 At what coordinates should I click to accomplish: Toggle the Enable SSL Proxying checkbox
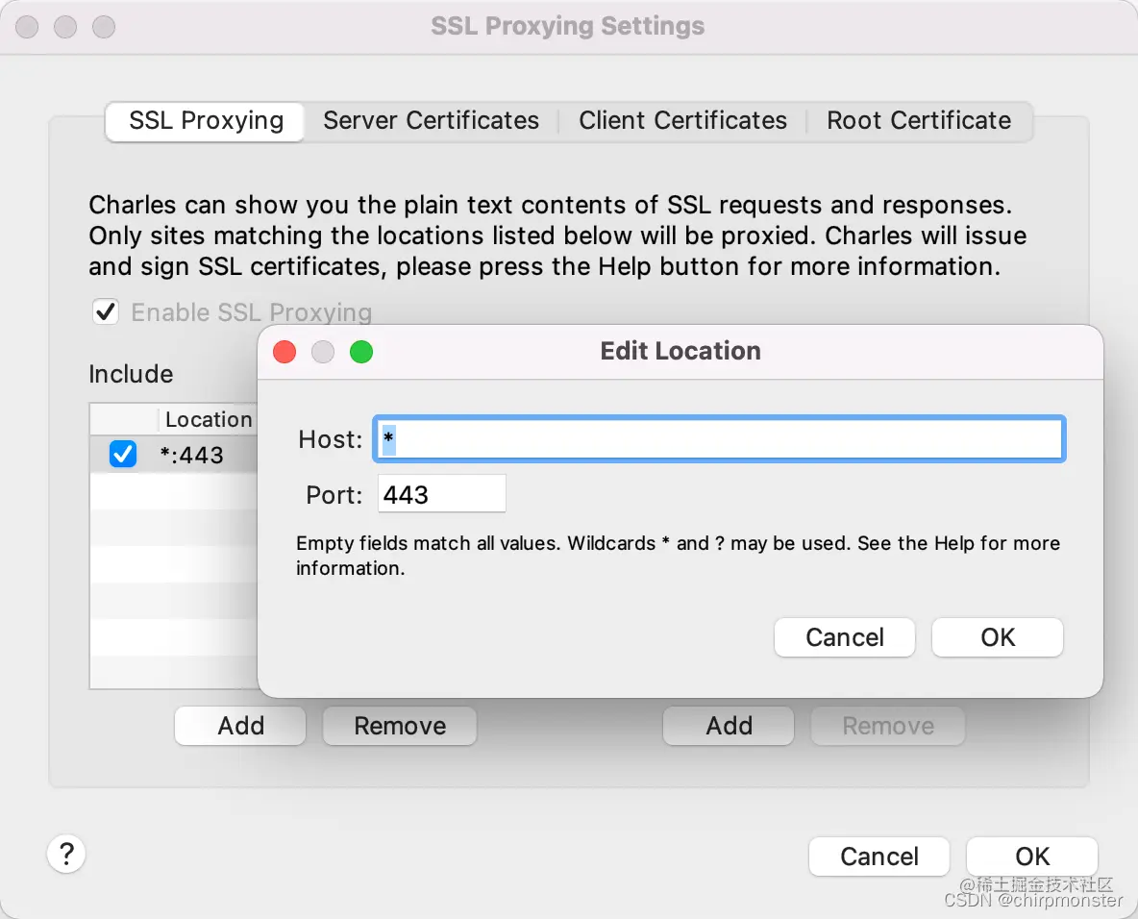106,312
